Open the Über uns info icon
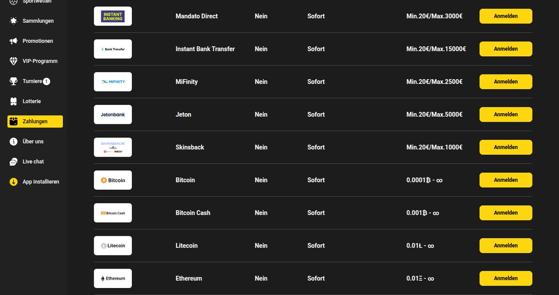The width and height of the screenshot is (559, 295). [14, 141]
